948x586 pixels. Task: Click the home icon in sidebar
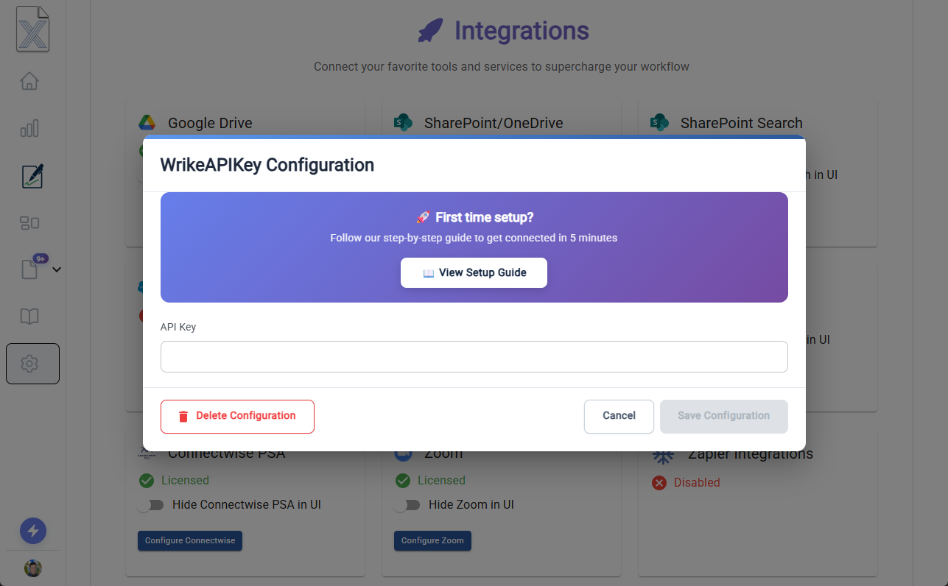29,81
